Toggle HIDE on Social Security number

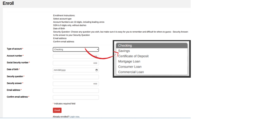pyautogui.click(x=95, y=63)
